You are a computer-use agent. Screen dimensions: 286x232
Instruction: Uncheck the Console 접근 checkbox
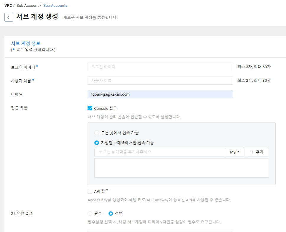click(x=90, y=108)
